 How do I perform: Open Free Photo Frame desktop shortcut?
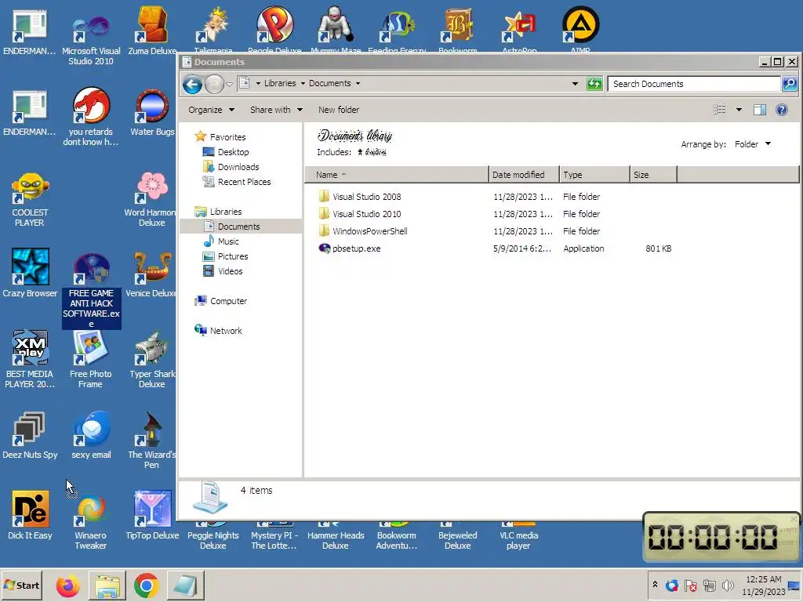[91, 359]
